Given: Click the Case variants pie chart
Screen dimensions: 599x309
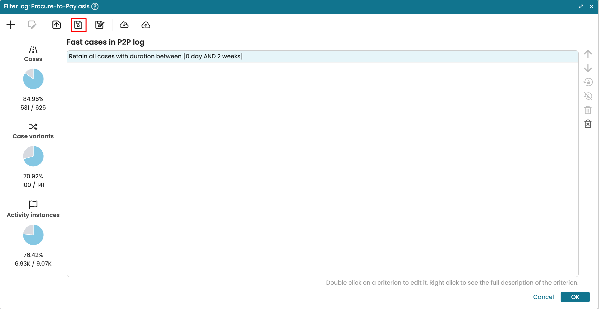Looking at the screenshot, I should tap(33, 156).
